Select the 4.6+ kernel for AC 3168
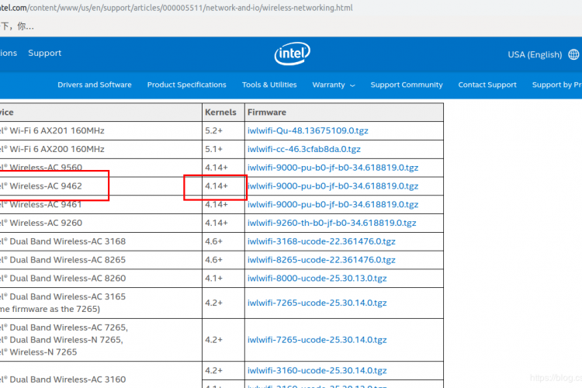The width and height of the screenshot is (582, 388). [214, 241]
